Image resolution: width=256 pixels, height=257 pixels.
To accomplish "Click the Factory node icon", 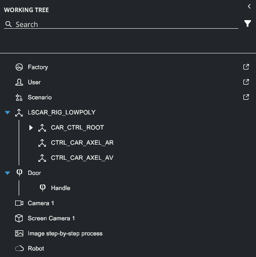I will click(x=19, y=67).
